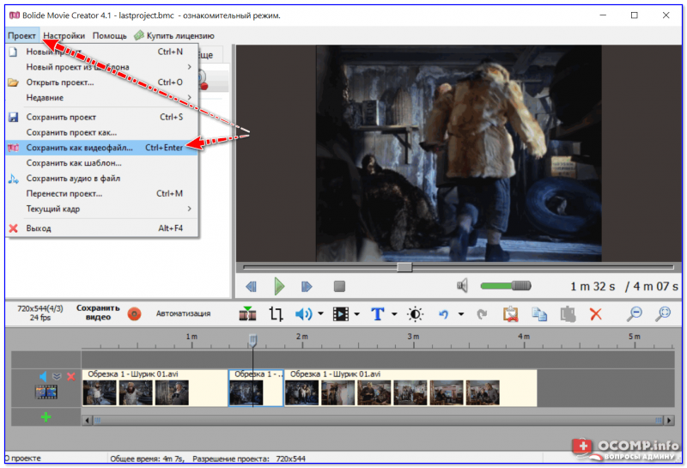Step forward one frame in preview
The height and width of the screenshot is (468, 687).
[x=307, y=287]
